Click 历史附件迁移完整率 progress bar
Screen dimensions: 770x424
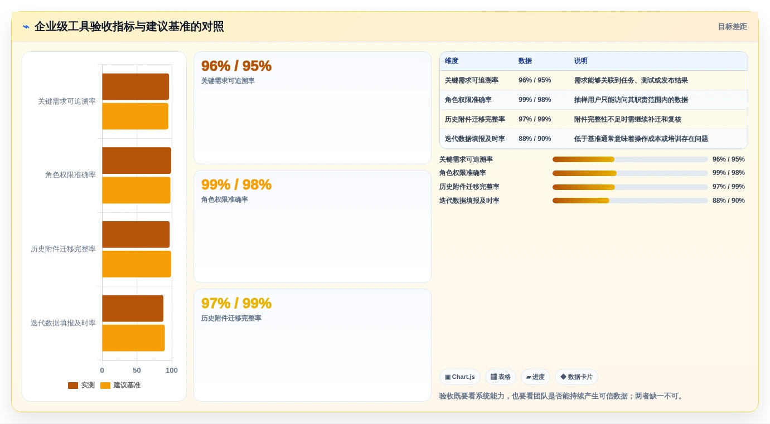[x=630, y=187]
